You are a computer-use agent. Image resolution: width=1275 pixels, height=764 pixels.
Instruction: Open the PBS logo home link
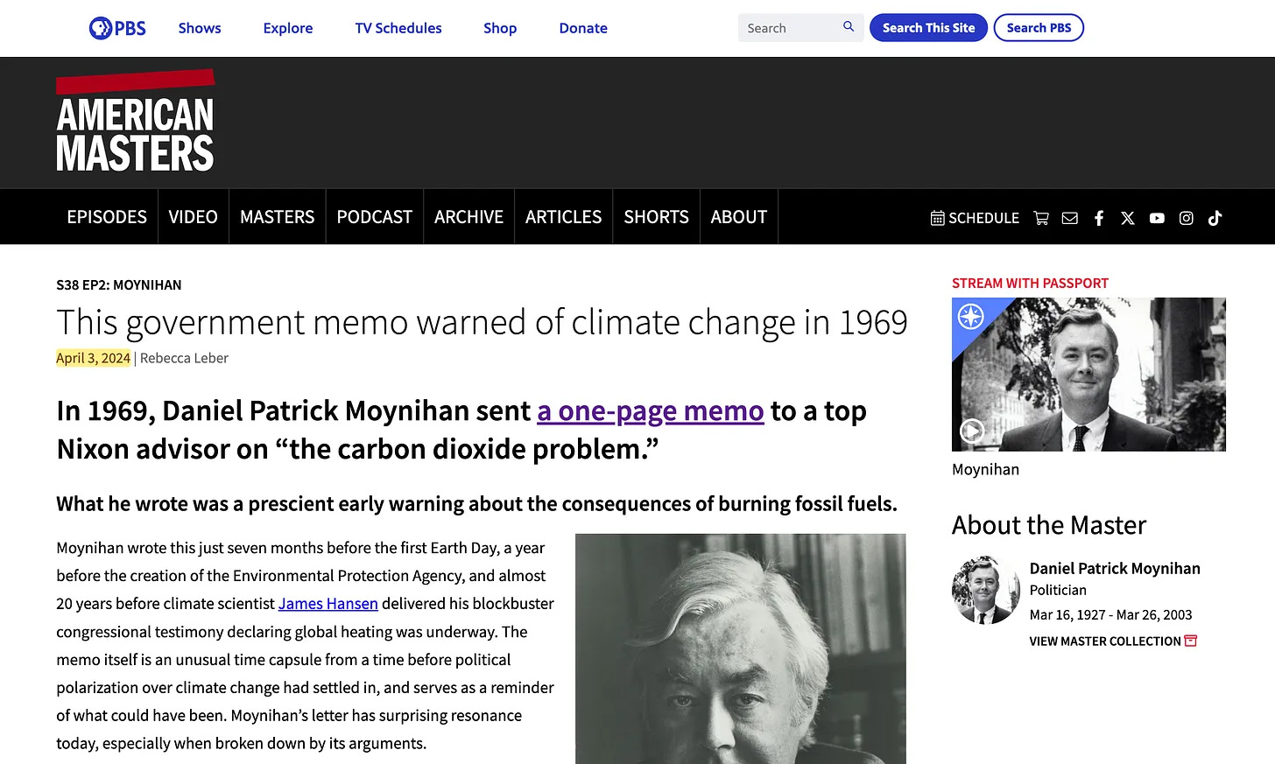coord(118,28)
